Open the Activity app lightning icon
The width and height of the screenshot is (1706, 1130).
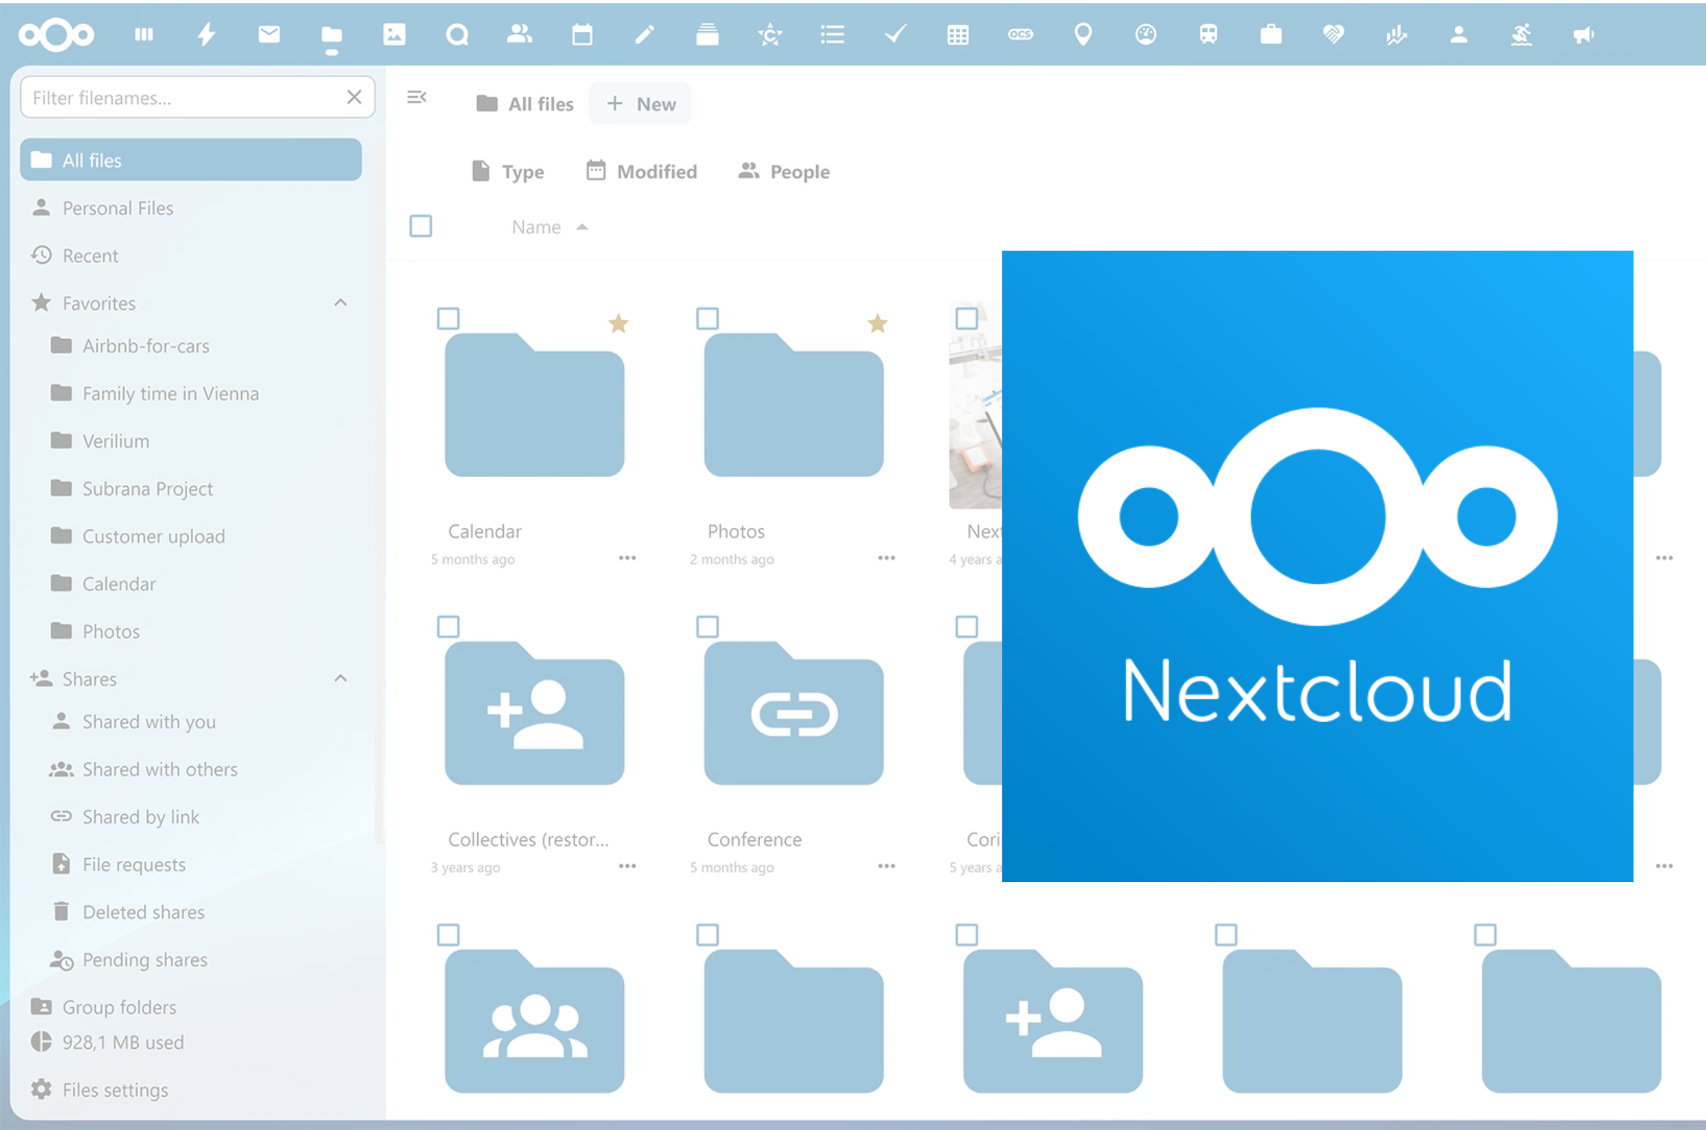[207, 34]
